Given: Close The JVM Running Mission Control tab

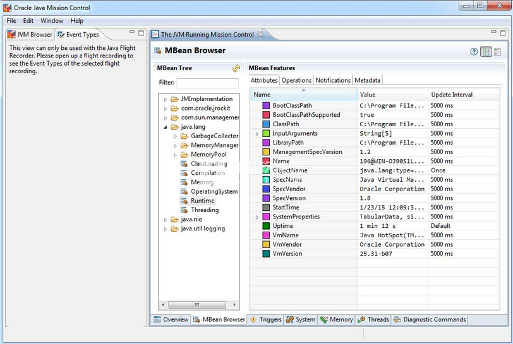Looking at the screenshot, I should [260, 34].
